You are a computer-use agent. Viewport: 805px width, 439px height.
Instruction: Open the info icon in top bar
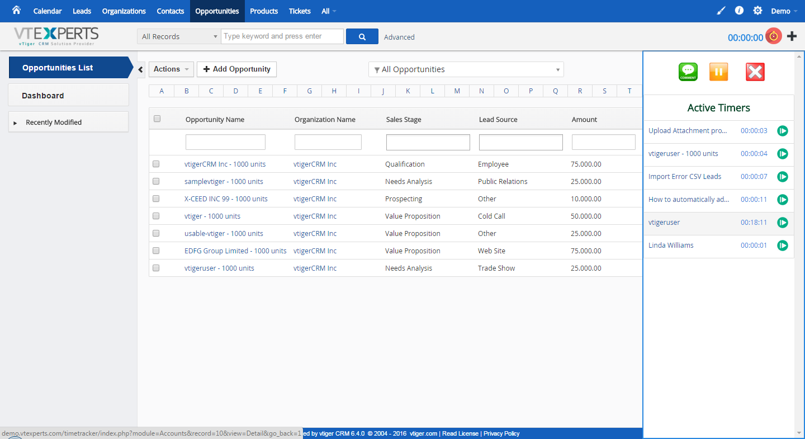[739, 11]
